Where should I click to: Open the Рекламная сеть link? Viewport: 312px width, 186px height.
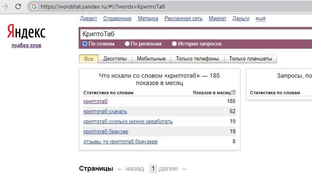point(183,19)
